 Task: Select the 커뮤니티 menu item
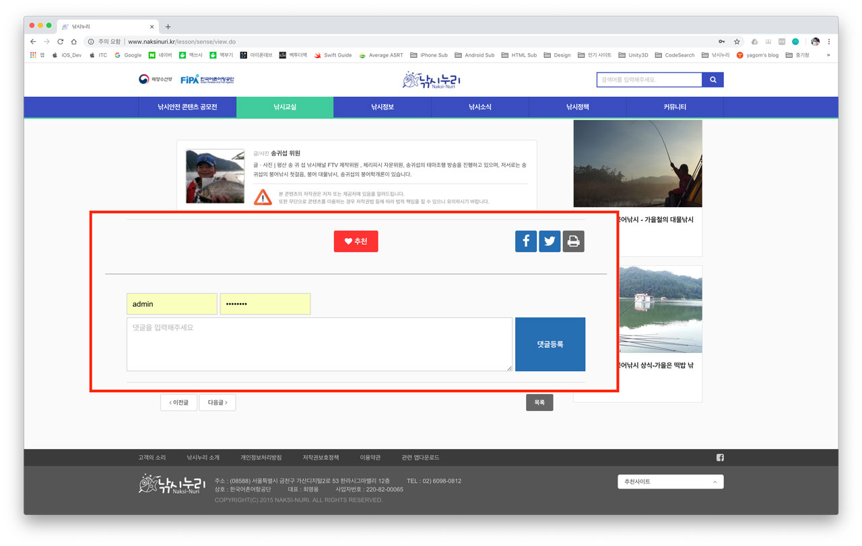click(675, 107)
